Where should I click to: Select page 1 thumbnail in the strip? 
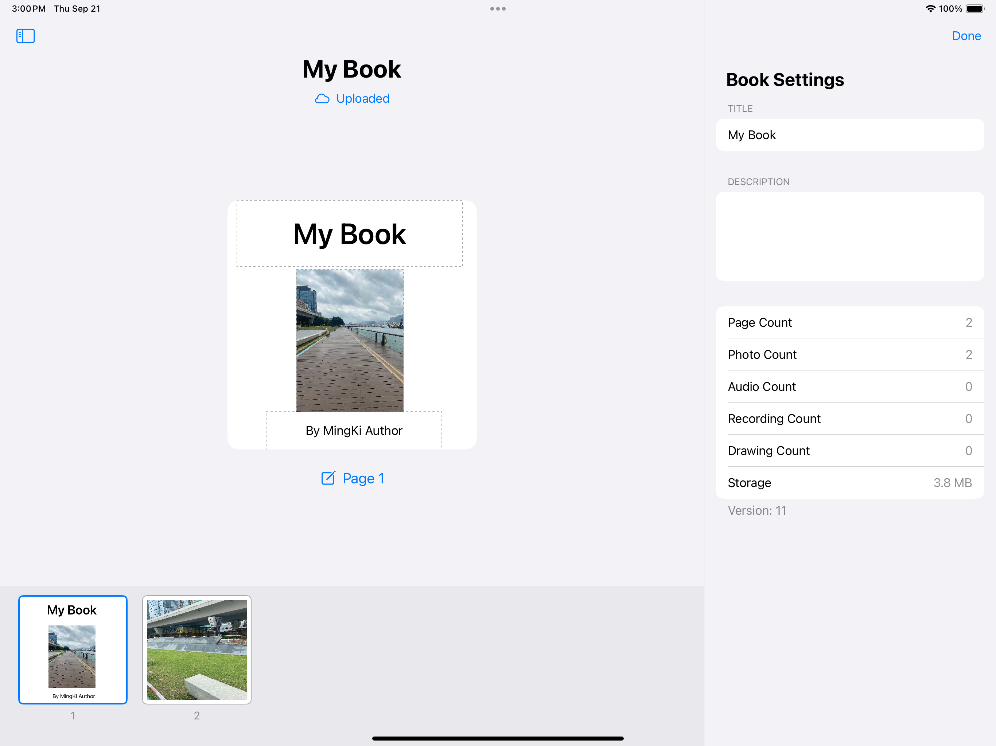pyautogui.click(x=73, y=650)
